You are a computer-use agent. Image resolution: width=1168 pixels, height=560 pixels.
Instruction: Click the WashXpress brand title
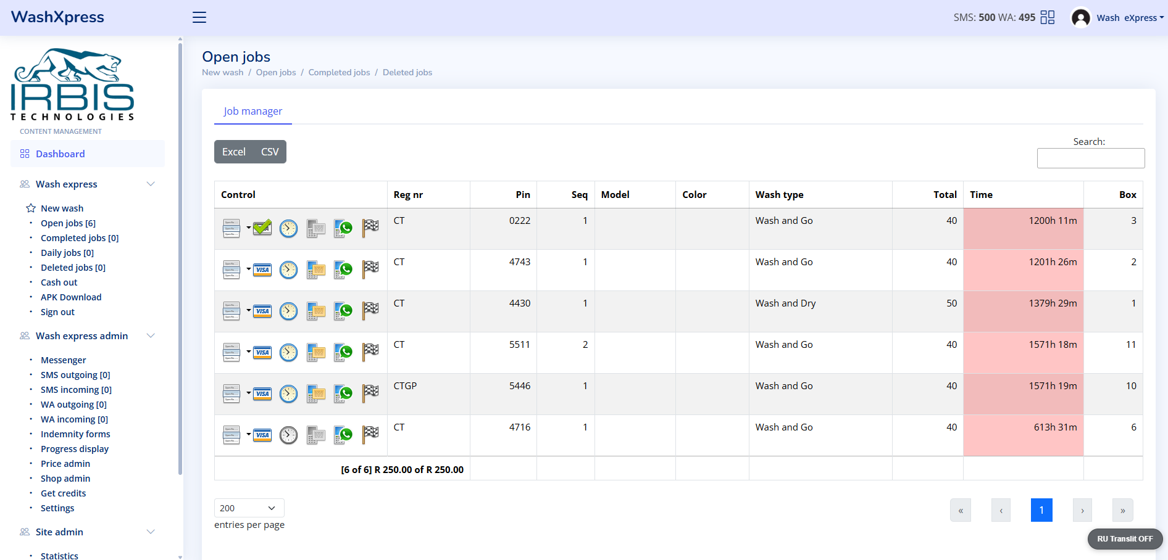coord(57,17)
